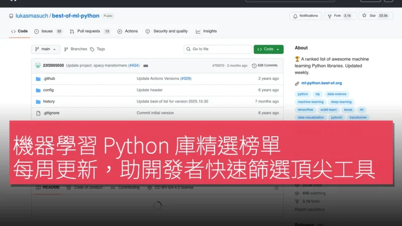Expand the main branch dropdown
This screenshot has height=226, width=402.
pos(46,49)
